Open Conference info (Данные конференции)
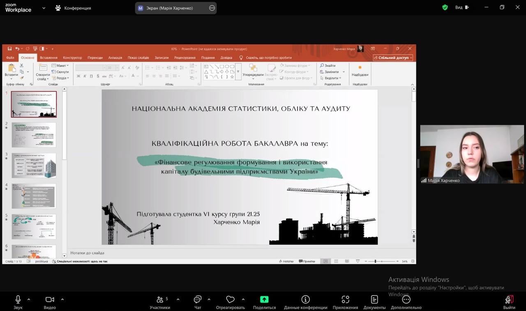Image resolution: width=526 pixels, height=311 pixels. tap(305, 300)
